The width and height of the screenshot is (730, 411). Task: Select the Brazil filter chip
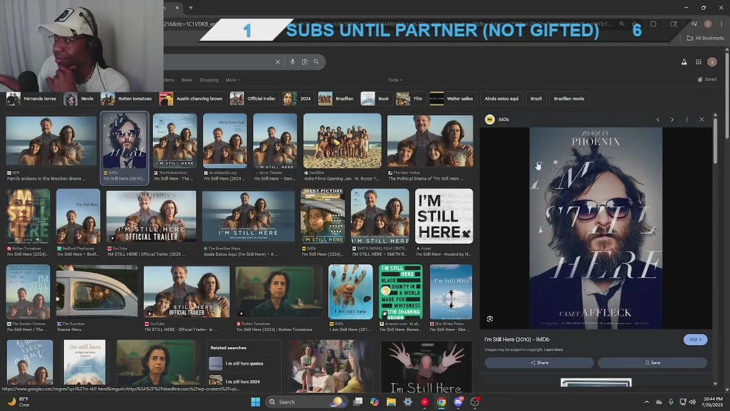click(536, 99)
